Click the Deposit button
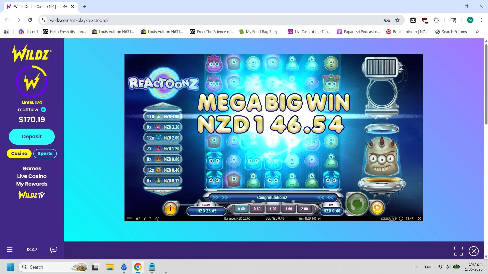Viewport: 488px width, 274px height. 32,136
